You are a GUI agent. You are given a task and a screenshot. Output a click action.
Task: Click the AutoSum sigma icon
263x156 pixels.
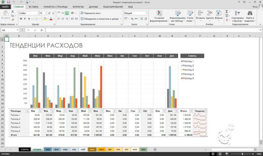coord(227,11)
